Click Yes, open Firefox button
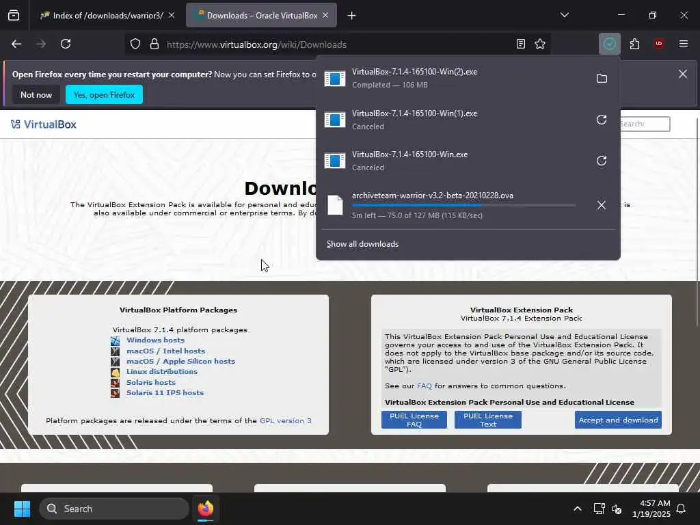 (104, 94)
